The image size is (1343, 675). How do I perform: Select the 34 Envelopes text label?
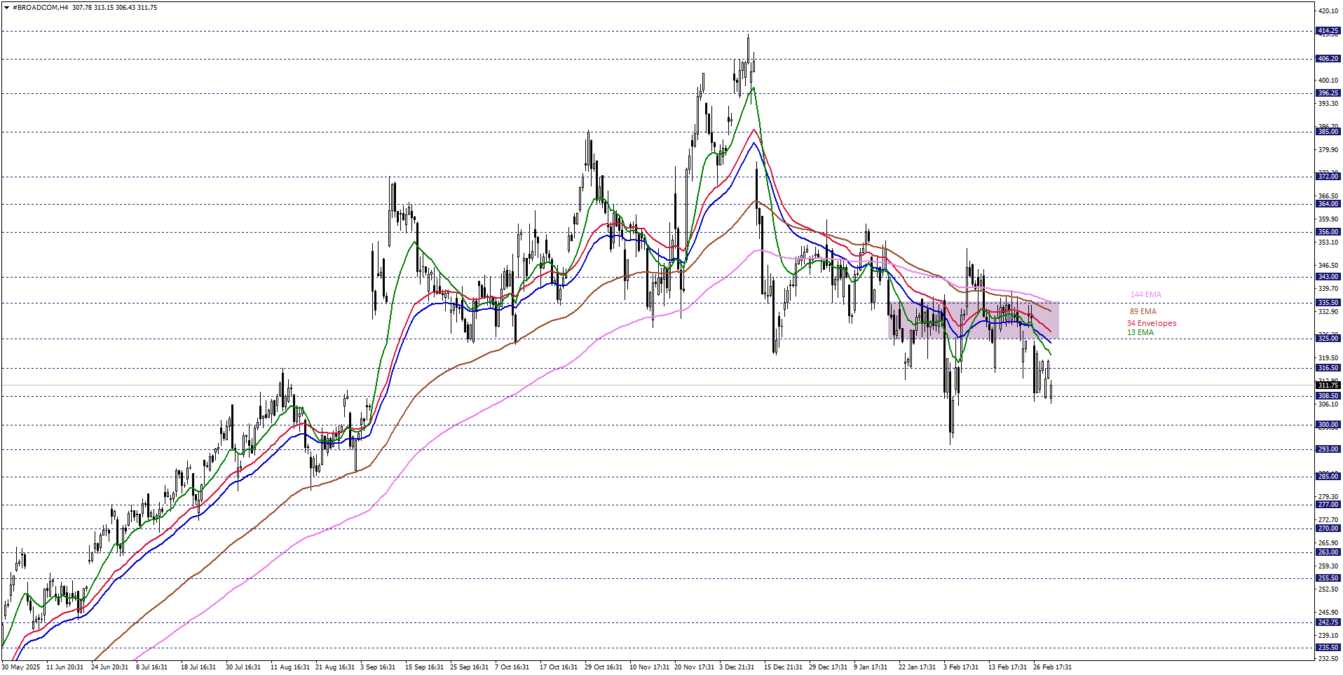pos(1151,323)
